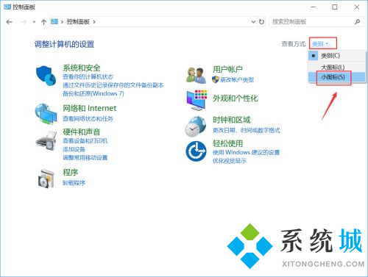Click 卸载程序 link
Image resolution: width=368 pixels, height=277 pixels.
tap(74, 183)
